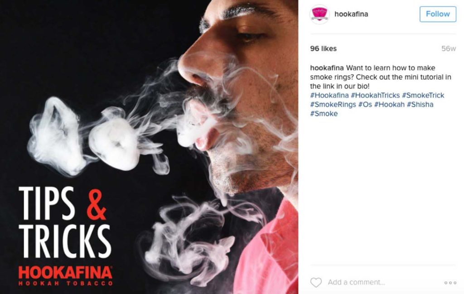Open the #Hookah hashtag
Screen dimensions: 464x294
tap(389, 104)
